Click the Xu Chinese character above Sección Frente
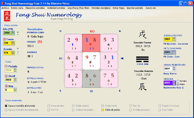 [x=142, y=34]
